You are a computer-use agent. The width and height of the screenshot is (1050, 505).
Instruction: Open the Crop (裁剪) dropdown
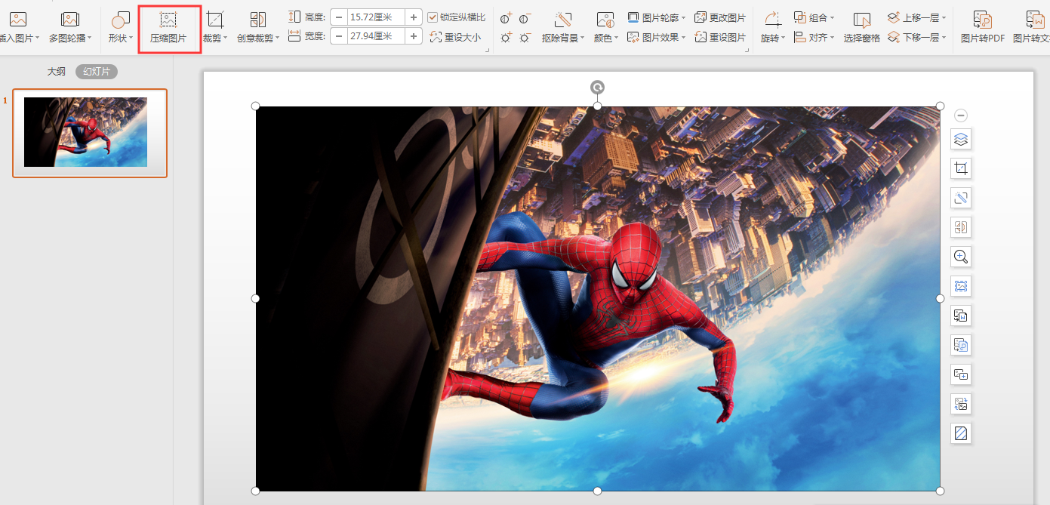[x=215, y=27]
